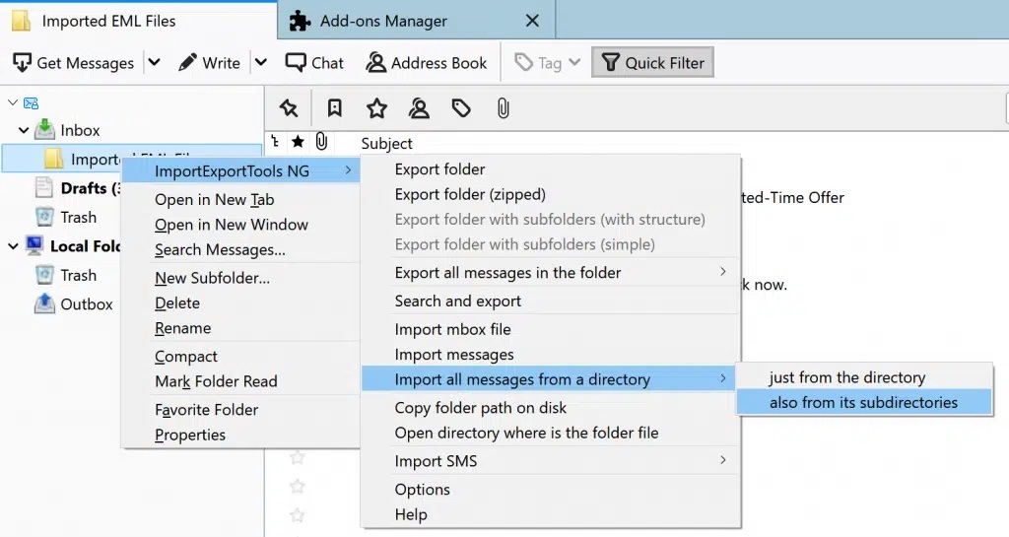Click the Get Messages button
Screen dimensions: 1009x537
(73, 63)
